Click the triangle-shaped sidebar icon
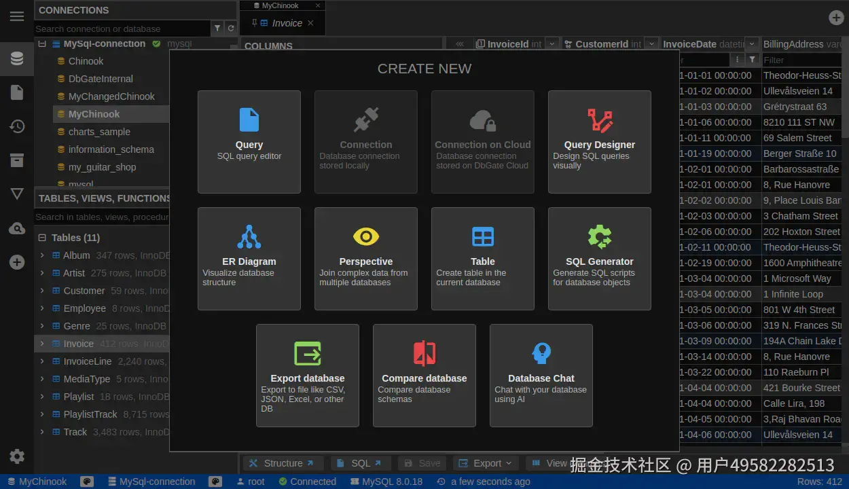This screenshot has height=489, width=849. (17, 194)
